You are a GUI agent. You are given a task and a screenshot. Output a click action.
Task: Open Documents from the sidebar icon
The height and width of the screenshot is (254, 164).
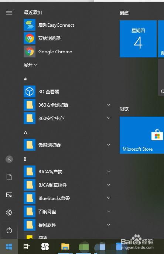[x=9, y=177]
